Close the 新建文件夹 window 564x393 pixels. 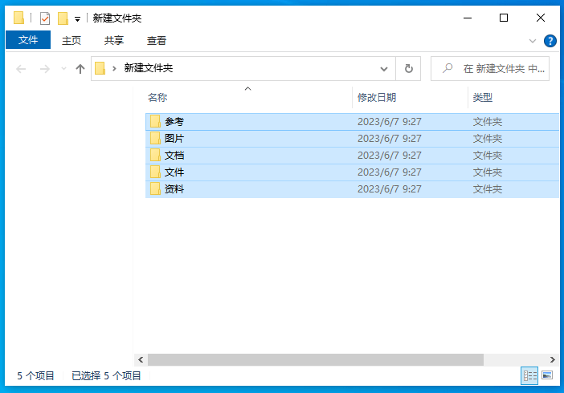tap(540, 18)
